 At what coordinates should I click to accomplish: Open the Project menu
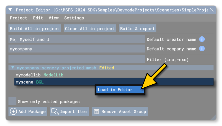(x=18, y=18)
